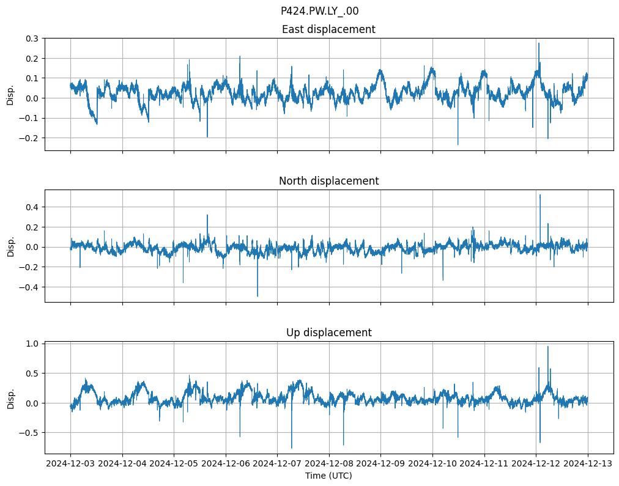The width and height of the screenshot is (619, 486).
Task: Select the East displacement subplot title
Action: tap(328, 29)
